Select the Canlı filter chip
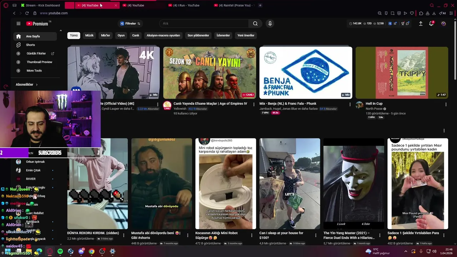 click(136, 35)
